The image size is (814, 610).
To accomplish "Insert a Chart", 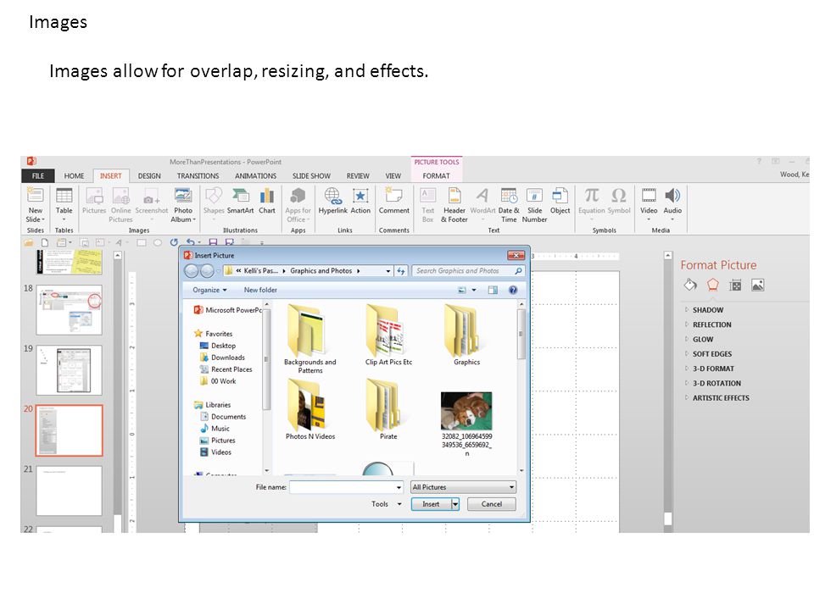I will coord(267,201).
